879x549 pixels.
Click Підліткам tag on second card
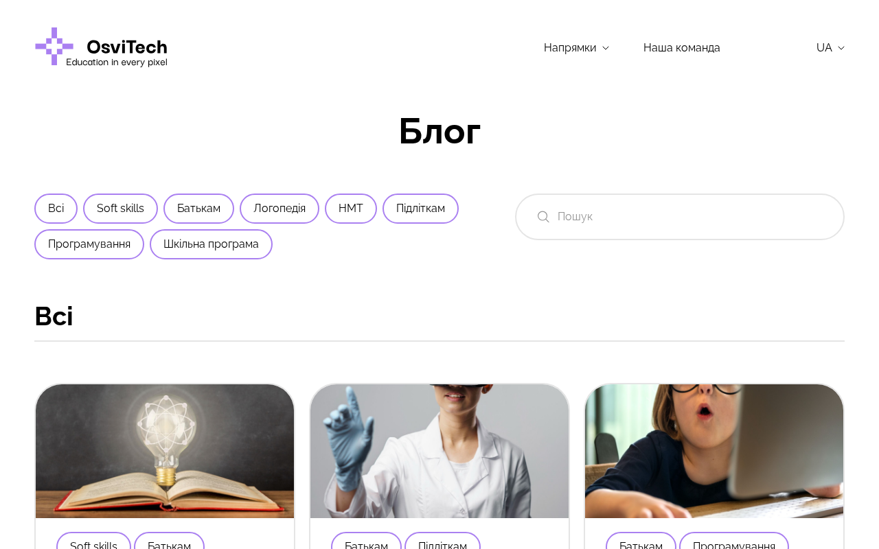(x=442, y=542)
